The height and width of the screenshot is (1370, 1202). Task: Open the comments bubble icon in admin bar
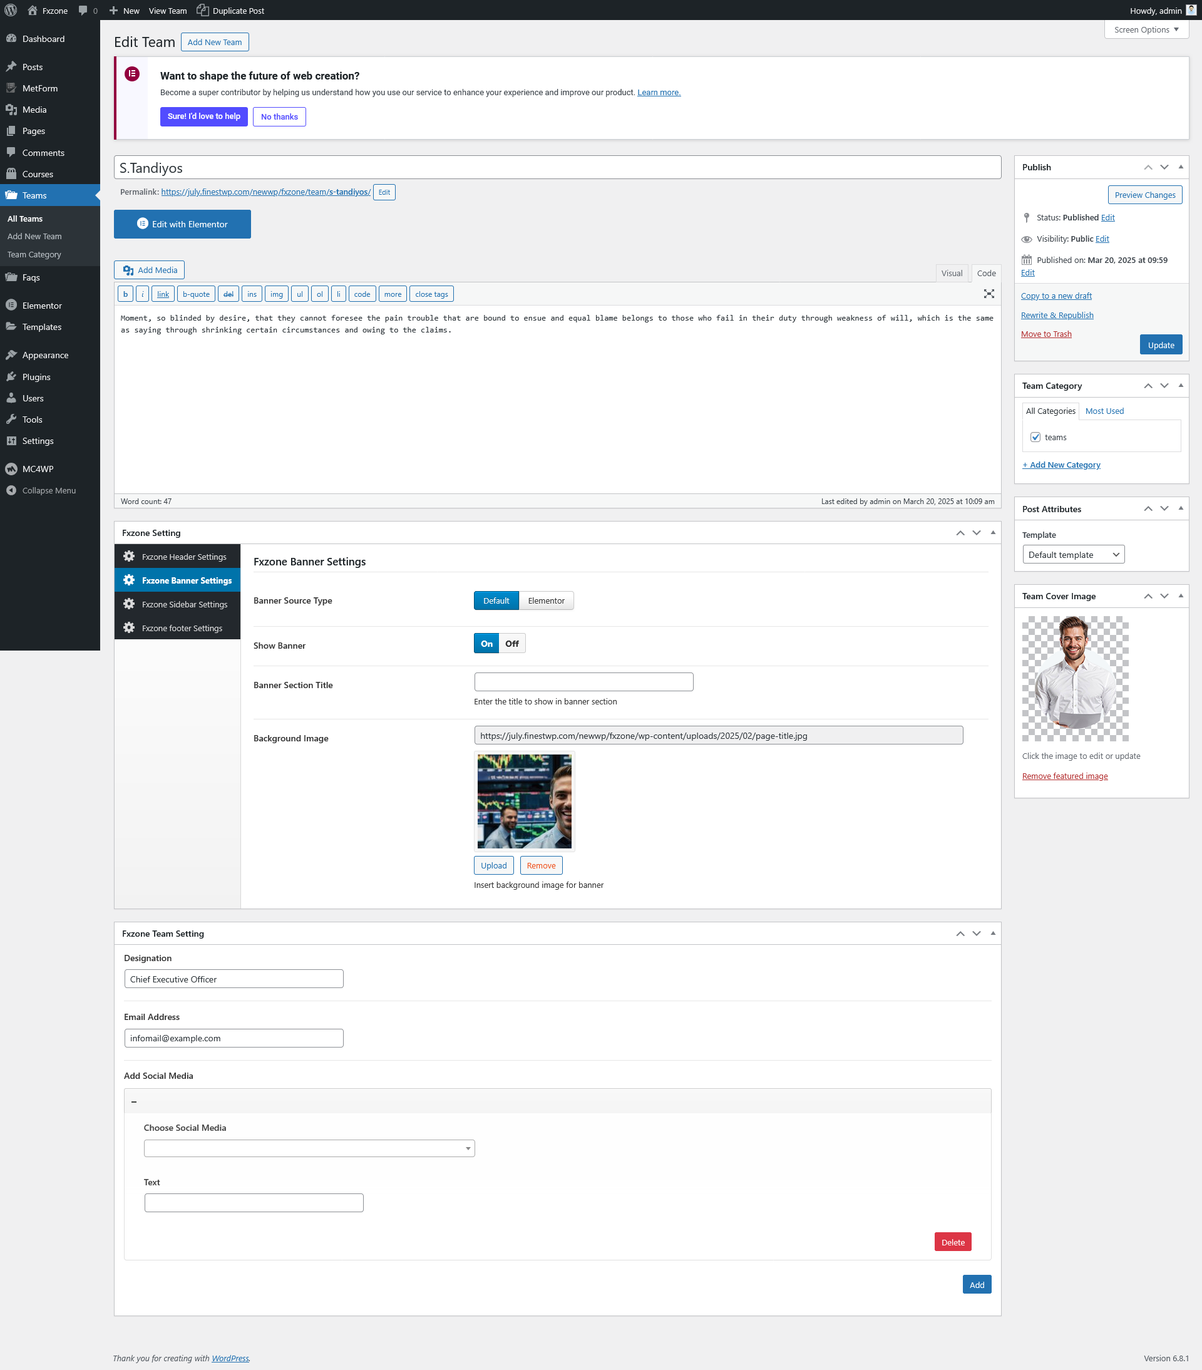83,10
